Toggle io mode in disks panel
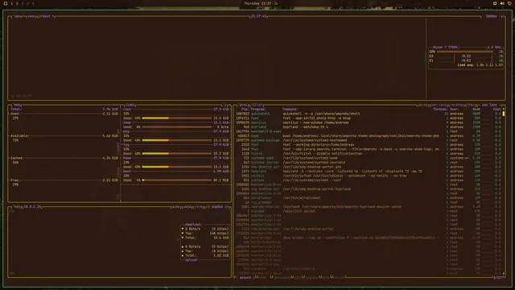The height and width of the screenshot is (290, 515). 225,105
